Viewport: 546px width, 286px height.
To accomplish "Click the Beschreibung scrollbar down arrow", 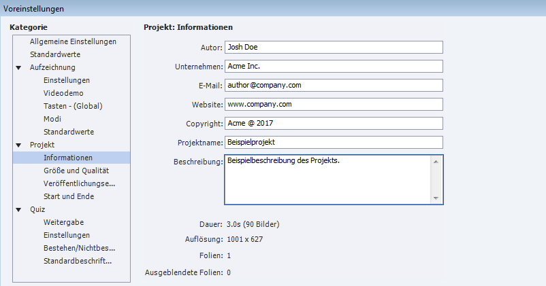I will click(436, 198).
